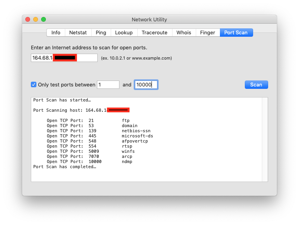Viewport: 299px width, 225px height.
Task: Open the Netstat tab
Action: (x=78, y=32)
